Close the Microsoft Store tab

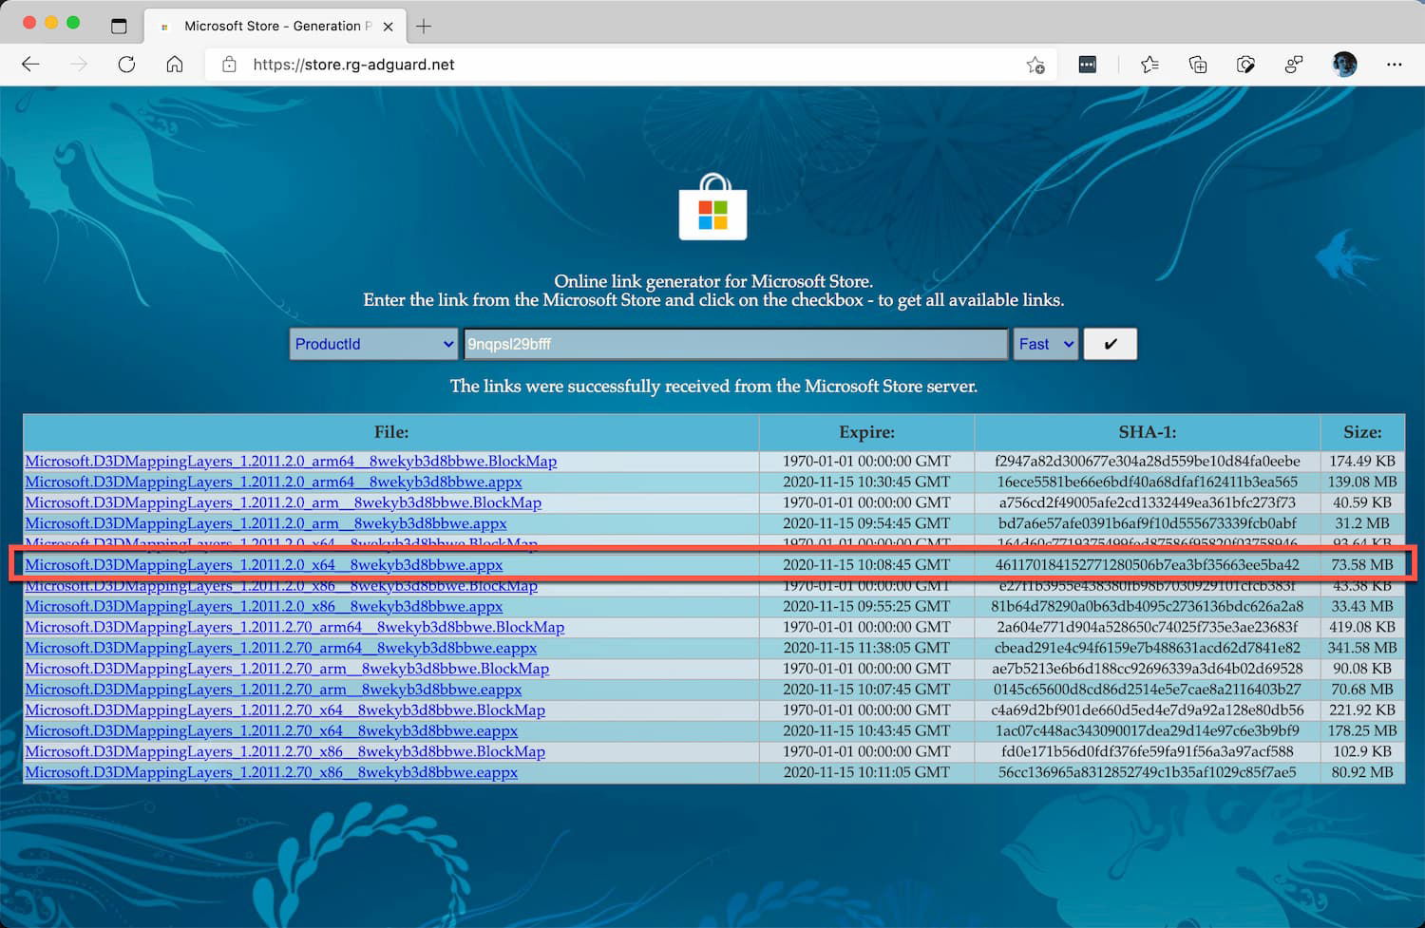point(388,27)
